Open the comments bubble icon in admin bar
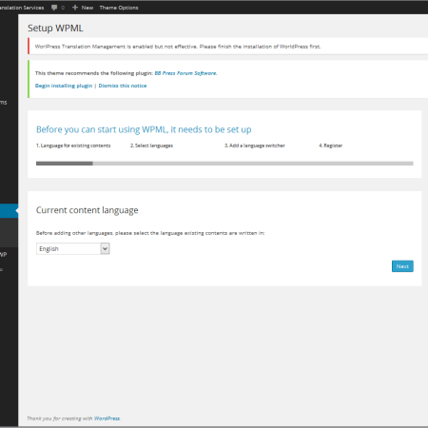428x428 pixels. [54, 8]
